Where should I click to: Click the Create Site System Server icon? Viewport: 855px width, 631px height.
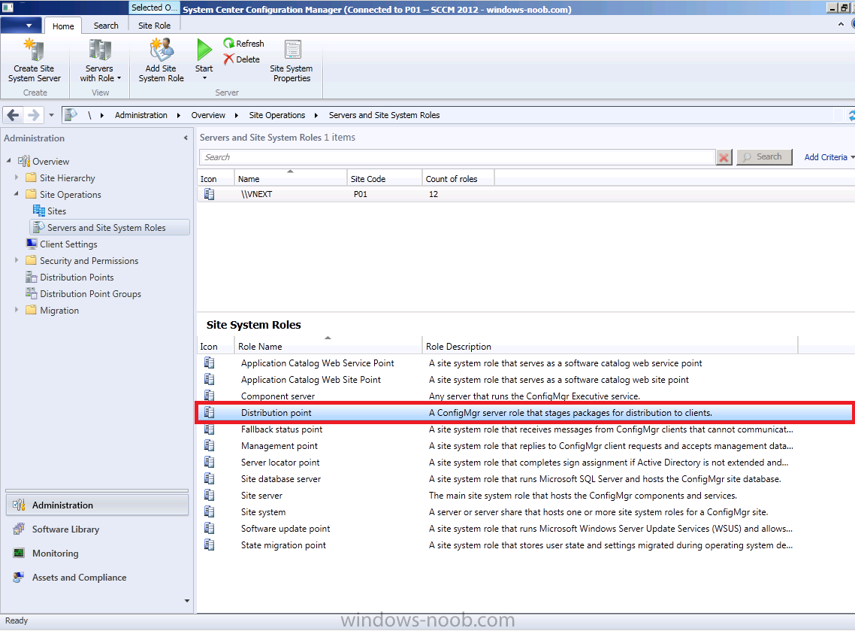pyautogui.click(x=34, y=50)
